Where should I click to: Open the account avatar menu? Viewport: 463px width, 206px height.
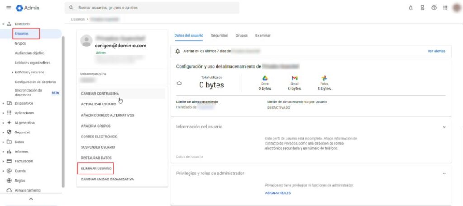457,8
